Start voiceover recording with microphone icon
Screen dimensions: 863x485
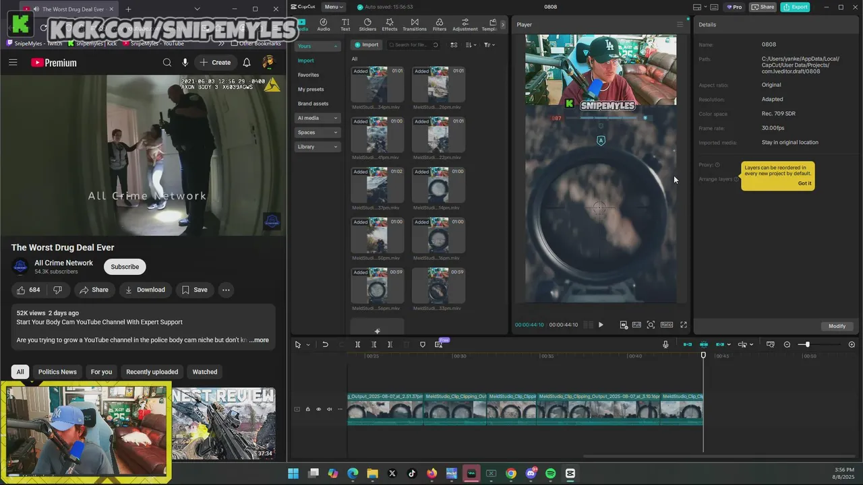(665, 344)
